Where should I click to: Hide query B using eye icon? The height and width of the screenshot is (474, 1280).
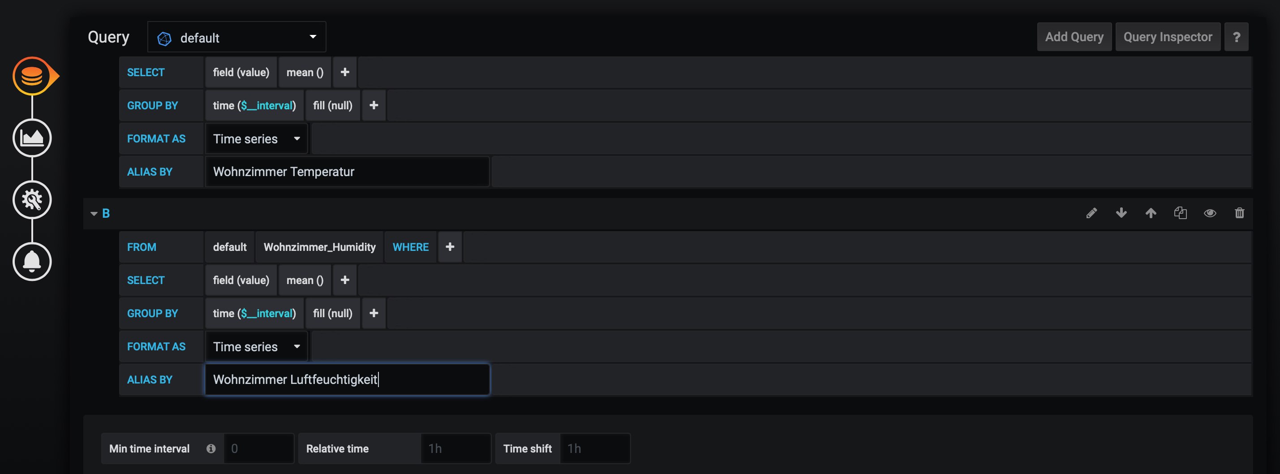[1210, 213]
